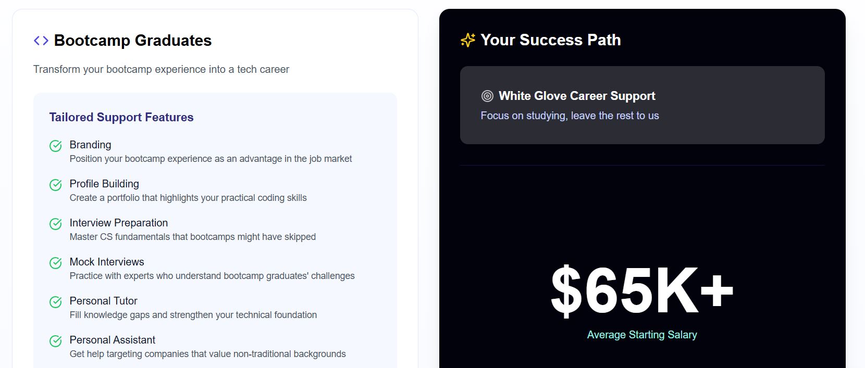Select the White Glove Career Support title
The height and width of the screenshot is (368, 865).
pos(577,96)
